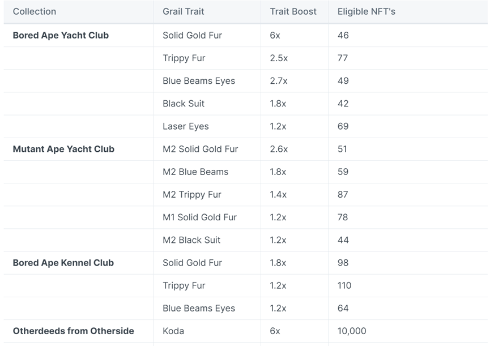Screen dimensions: 490x346
Task: Select the Mutant Ape Yacht Club cell
Action: 63,149
